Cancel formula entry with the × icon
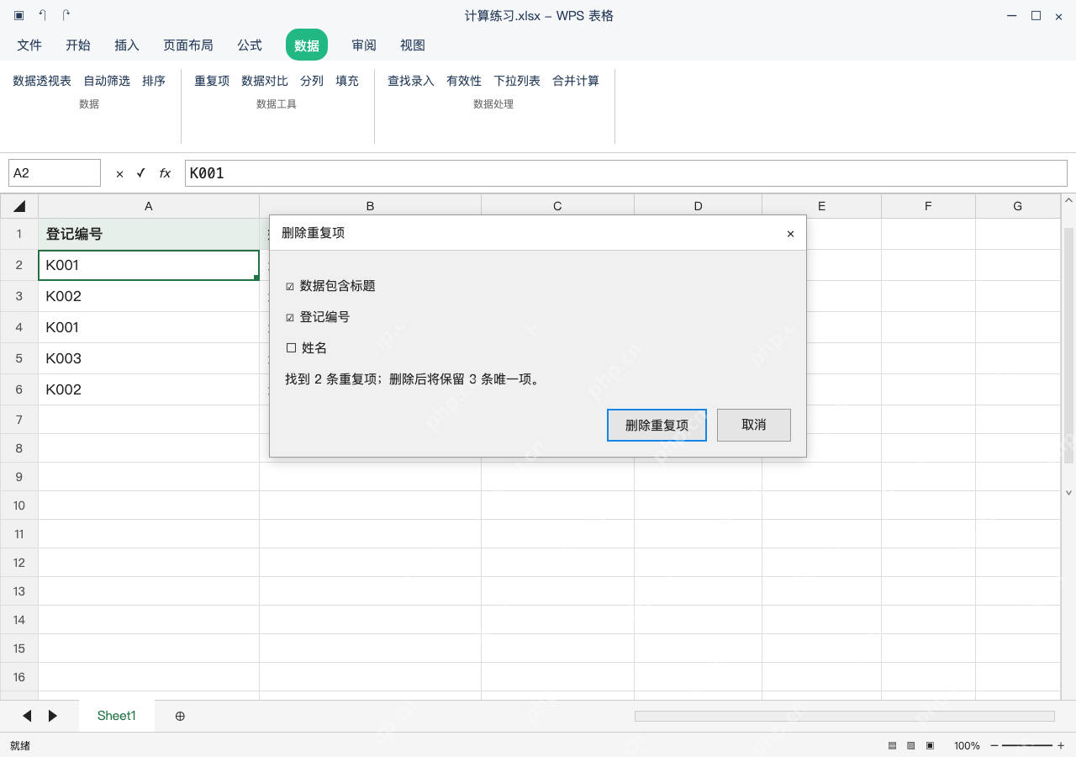 coord(119,173)
